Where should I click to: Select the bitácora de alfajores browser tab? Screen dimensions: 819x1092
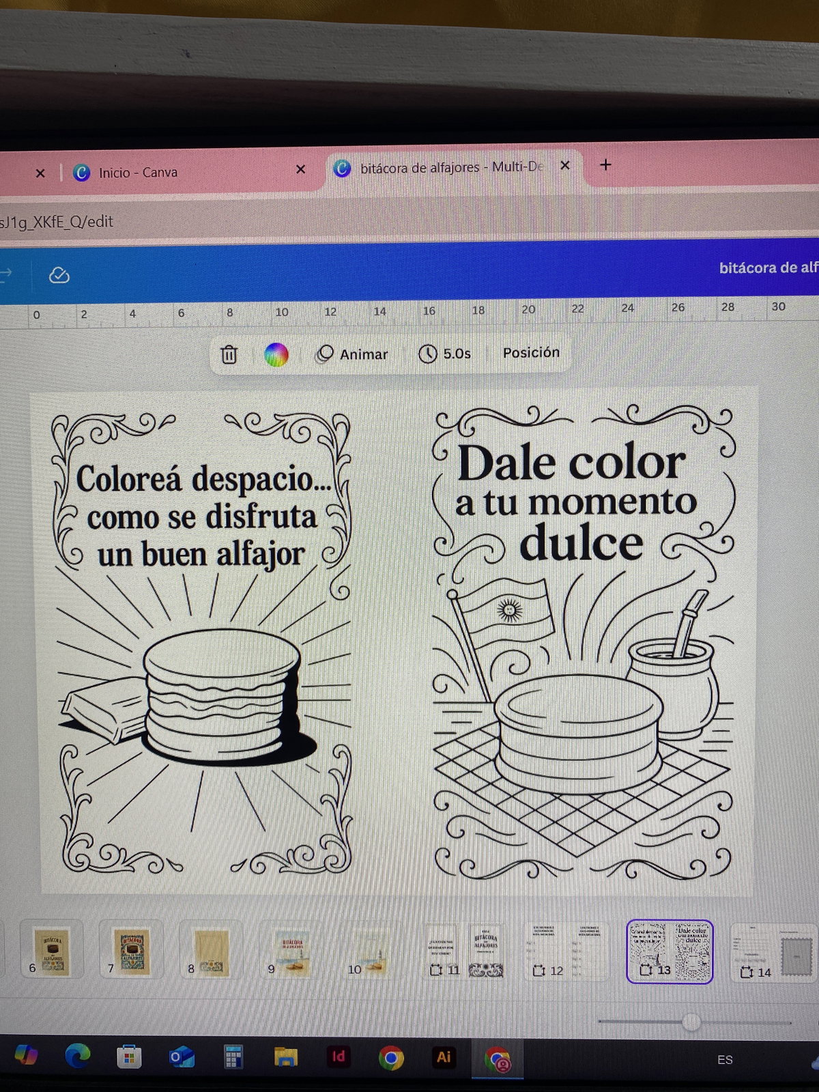pos(450,167)
